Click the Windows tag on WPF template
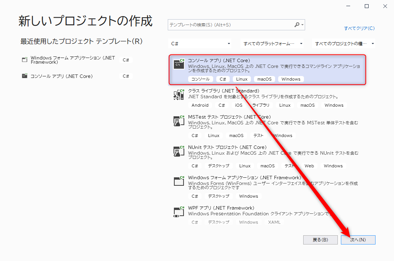394x261 pixels. 249,222
